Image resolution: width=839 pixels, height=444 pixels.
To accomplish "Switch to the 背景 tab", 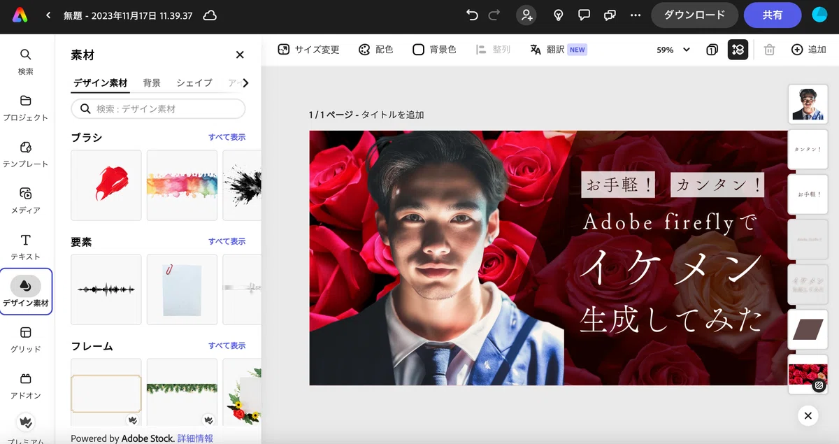I will (152, 83).
